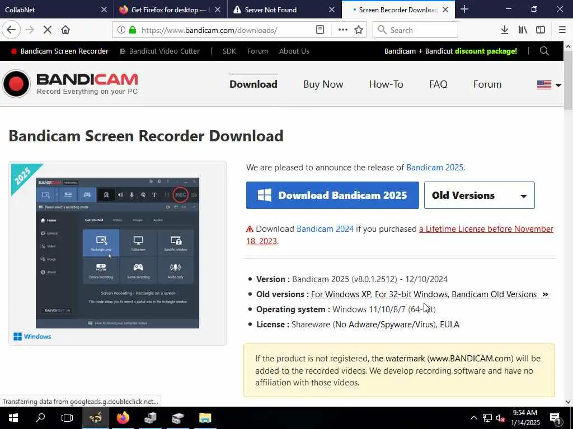Screen dimensions: 573x429
Task: Open File Explorer from the taskbar
Action: coord(205,418)
